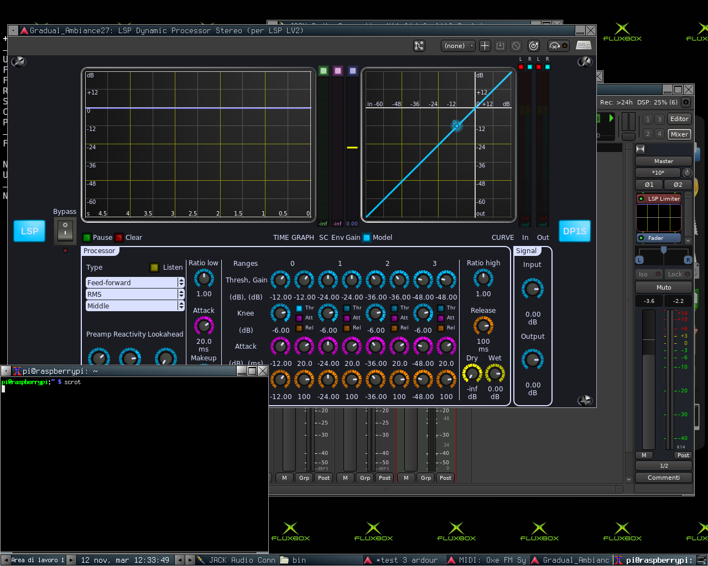This screenshot has height=566, width=708.
Task: Toggle the pink Env graph channel button
Action: (x=338, y=71)
